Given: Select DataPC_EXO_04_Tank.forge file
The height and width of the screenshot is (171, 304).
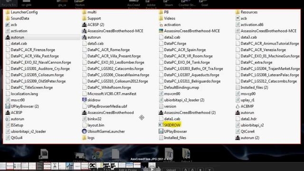Looking at the screenshot, I should coord(187,62).
